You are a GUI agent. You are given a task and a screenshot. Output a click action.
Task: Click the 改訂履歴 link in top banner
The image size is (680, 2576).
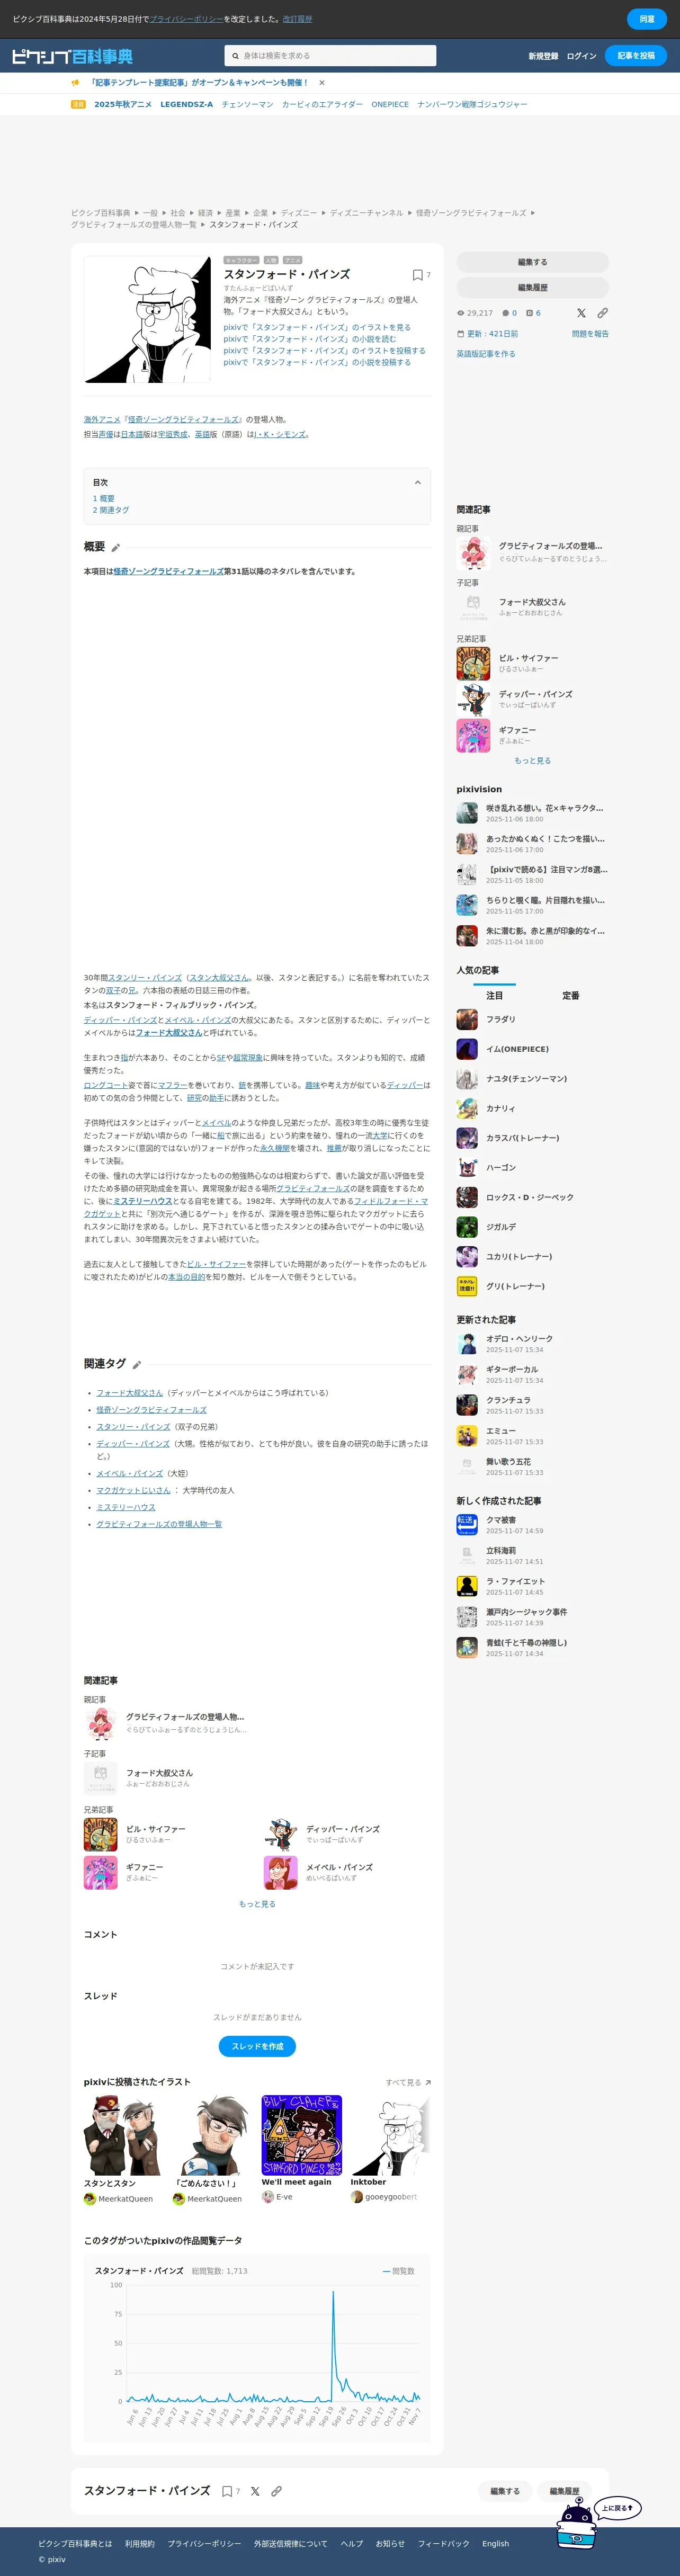tap(297, 19)
